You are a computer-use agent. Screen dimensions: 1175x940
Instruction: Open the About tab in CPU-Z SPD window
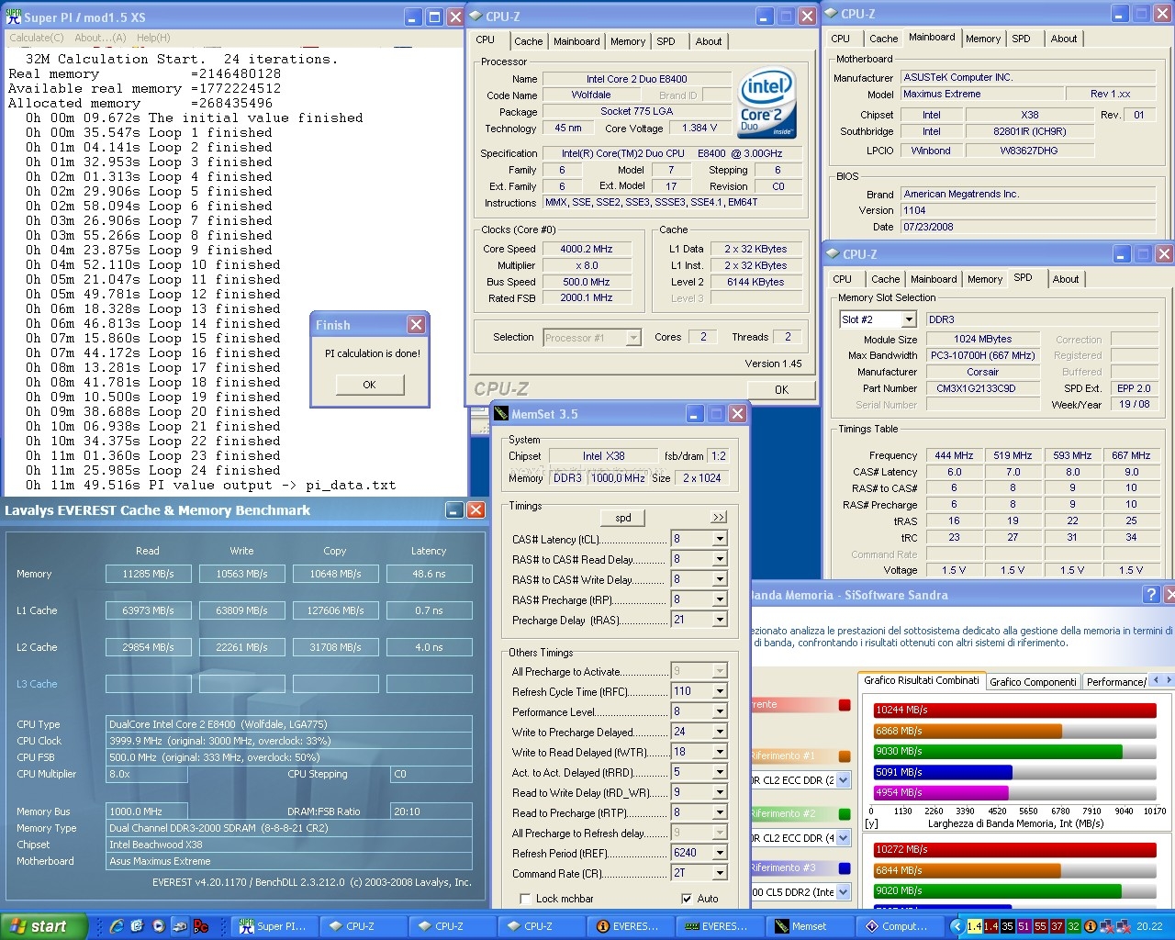1066,279
